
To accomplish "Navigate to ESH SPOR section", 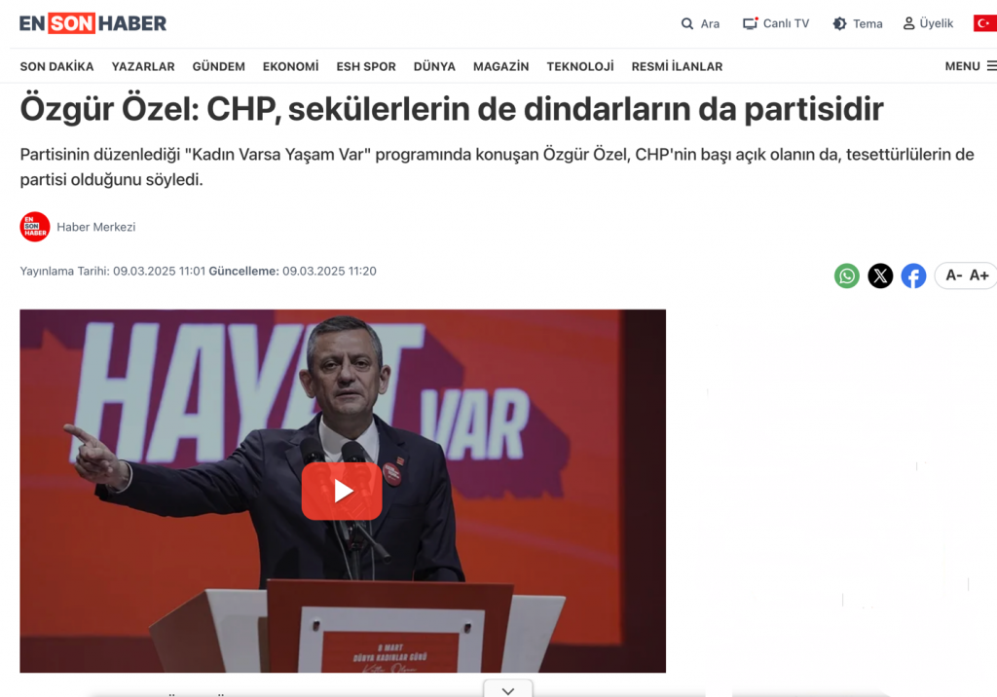I will coord(366,66).
